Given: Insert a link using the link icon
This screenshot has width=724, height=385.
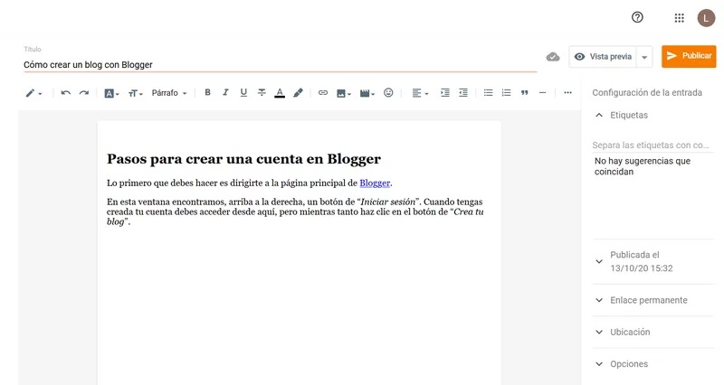Looking at the screenshot, I should [x=323, y=93].
